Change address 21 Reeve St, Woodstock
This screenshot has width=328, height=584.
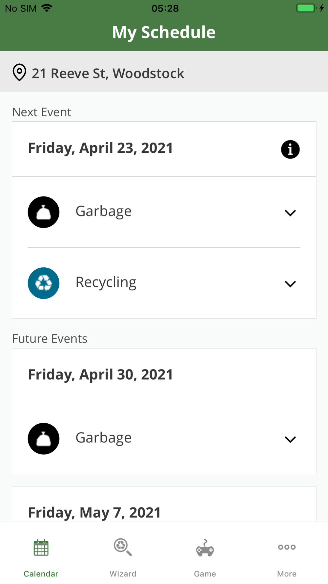point(108,73)
